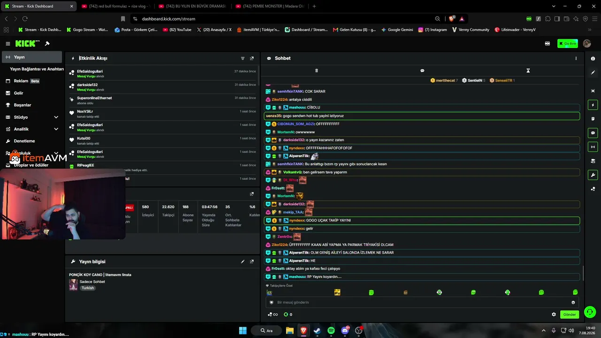
Task: Pop out the stream stats panel
Action: click(x=252, y=194)
